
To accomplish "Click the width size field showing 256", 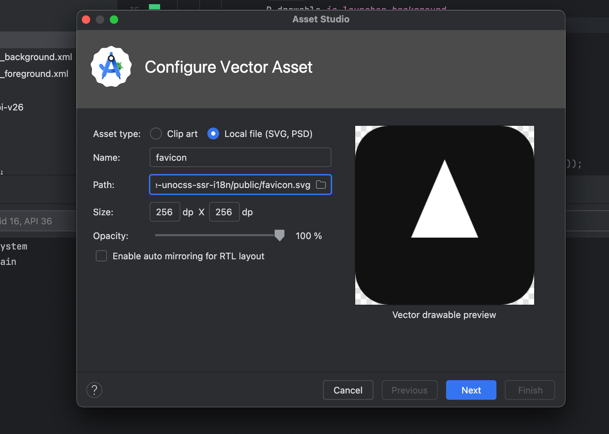I will pyautogui.click(x=165, y=212).
